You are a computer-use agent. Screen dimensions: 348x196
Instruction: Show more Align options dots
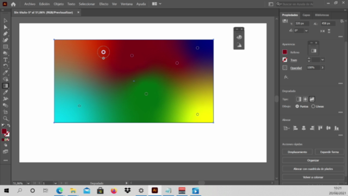(x=340, y=135)
